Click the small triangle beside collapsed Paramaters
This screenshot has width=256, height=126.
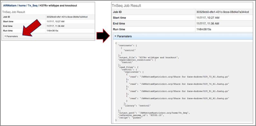point(5,36)
